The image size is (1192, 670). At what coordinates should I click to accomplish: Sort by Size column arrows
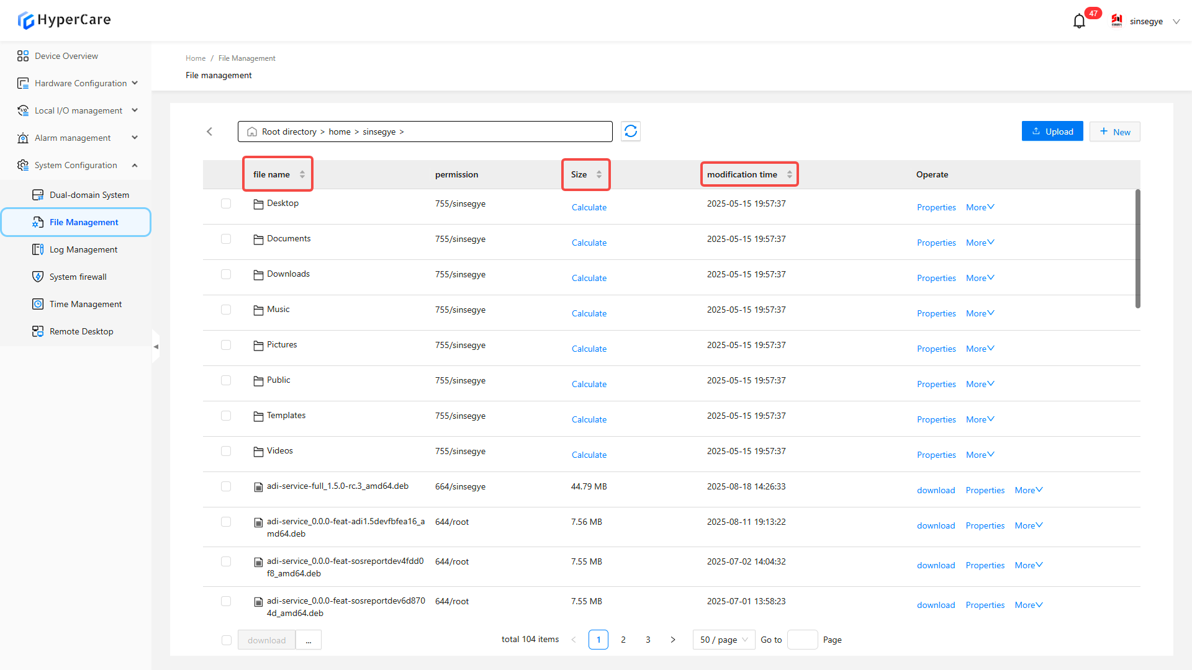599,174
